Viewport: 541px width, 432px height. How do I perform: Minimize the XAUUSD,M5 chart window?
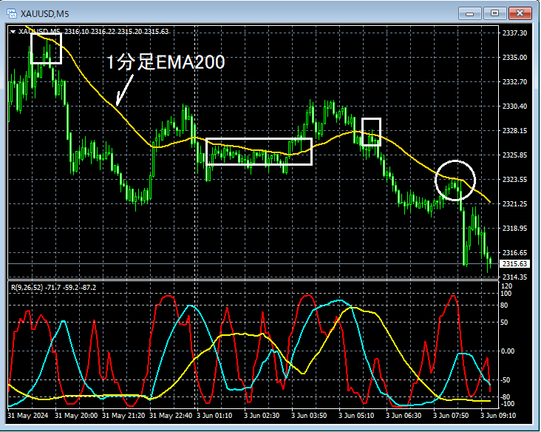[469, 13]
